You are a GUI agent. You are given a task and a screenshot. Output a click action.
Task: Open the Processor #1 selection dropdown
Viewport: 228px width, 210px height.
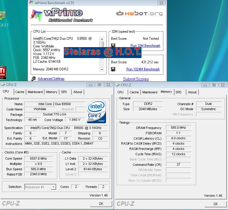click(x=53, y=187)
